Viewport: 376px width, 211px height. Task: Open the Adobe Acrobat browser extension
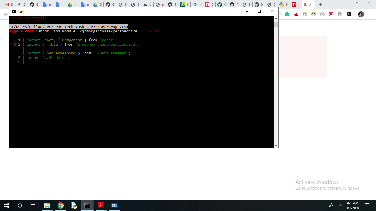[349, 14]
